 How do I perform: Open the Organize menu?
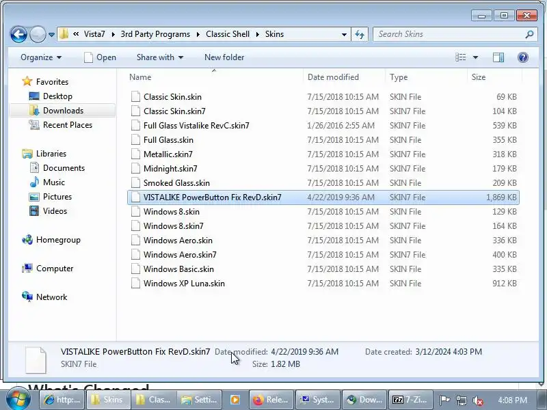click(41, 57)
